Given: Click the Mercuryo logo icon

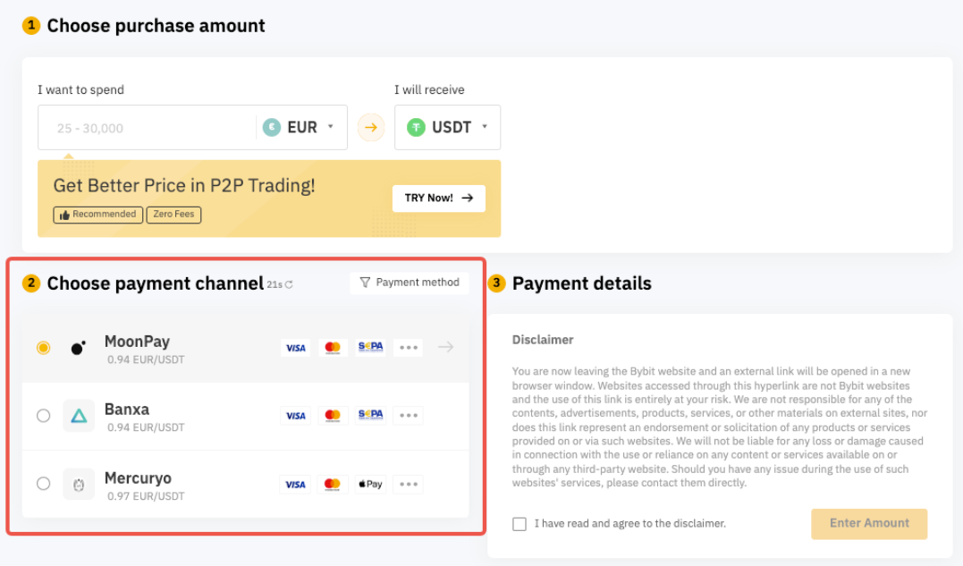Looking at the screenshot, I should [79, 485].
